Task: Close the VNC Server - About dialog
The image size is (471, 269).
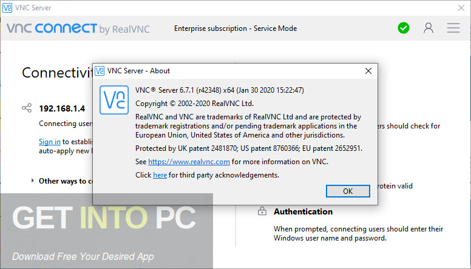Action: [368, 71]
